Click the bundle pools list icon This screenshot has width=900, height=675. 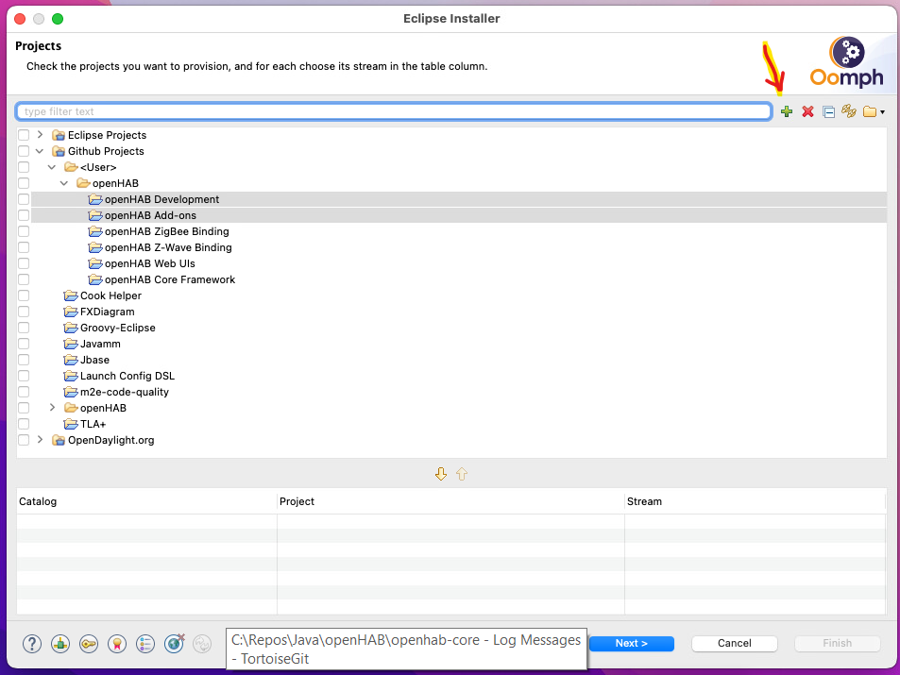145,644
